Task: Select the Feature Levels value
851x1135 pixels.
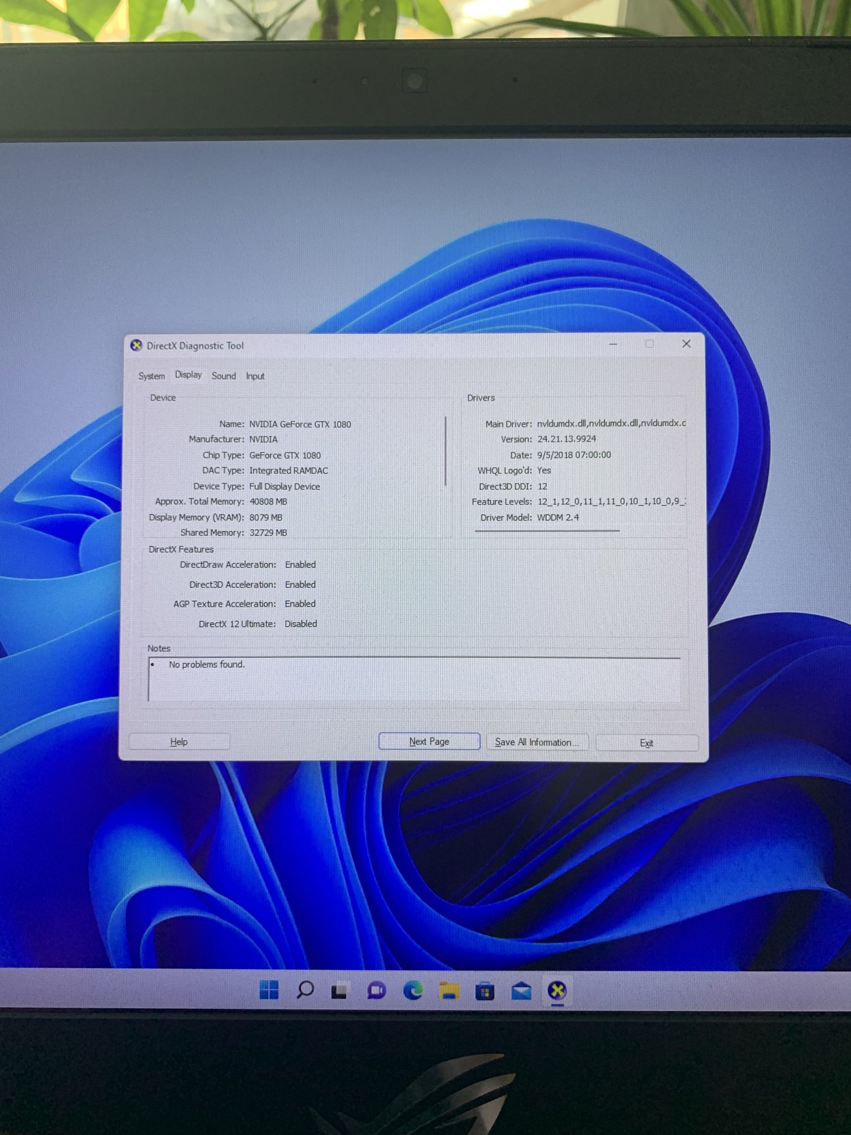Action: point(611,502)
